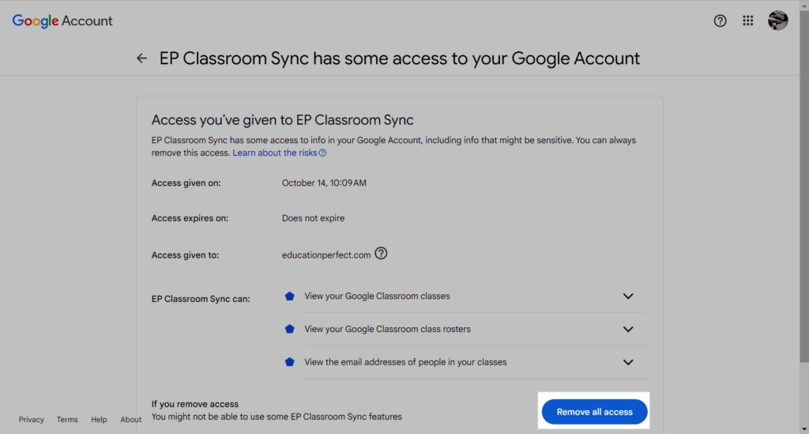Screen dimensions: 809x434
Task: Expand View the email addresses of people chevron
Action: pyautogui.click(x=628, y=362)
